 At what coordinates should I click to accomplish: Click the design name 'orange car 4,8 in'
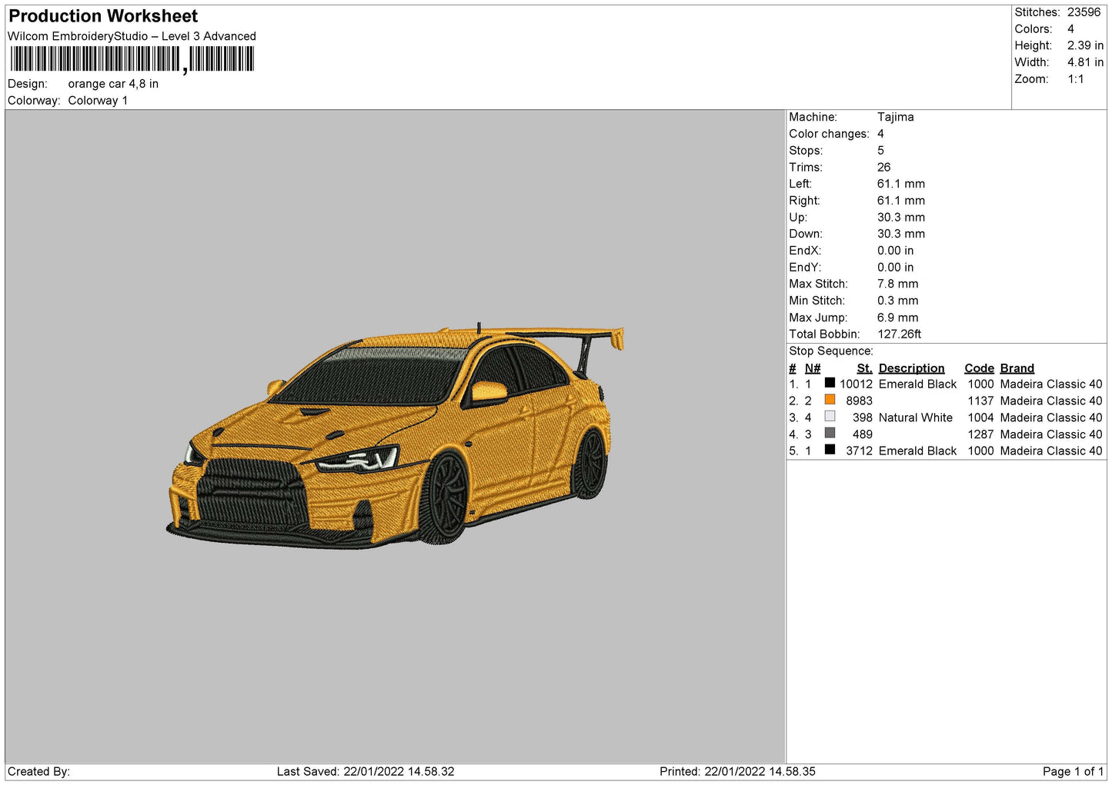pos(113,84)
